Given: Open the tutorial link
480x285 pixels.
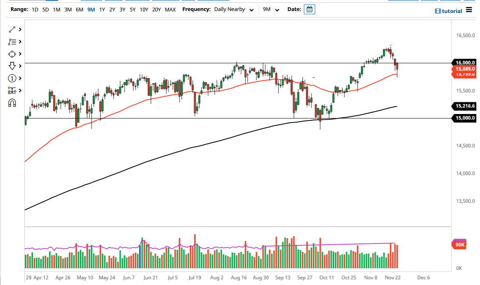Looking at the screenshot, I should coord(449,11).
